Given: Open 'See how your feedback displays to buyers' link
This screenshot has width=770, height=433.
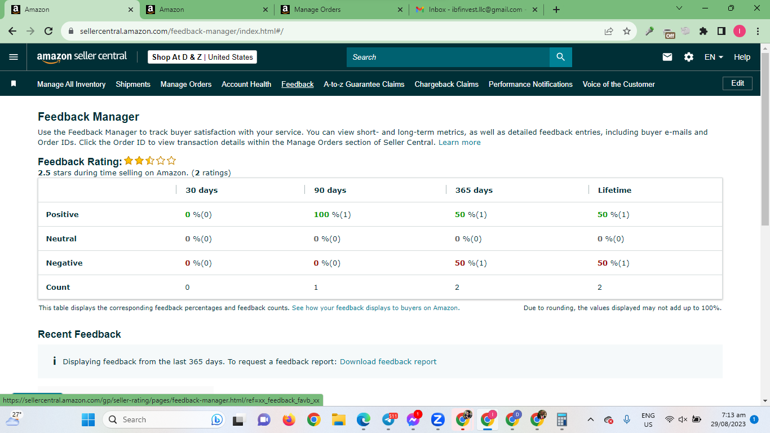Looking at the screenshot, I should point(375,308).
